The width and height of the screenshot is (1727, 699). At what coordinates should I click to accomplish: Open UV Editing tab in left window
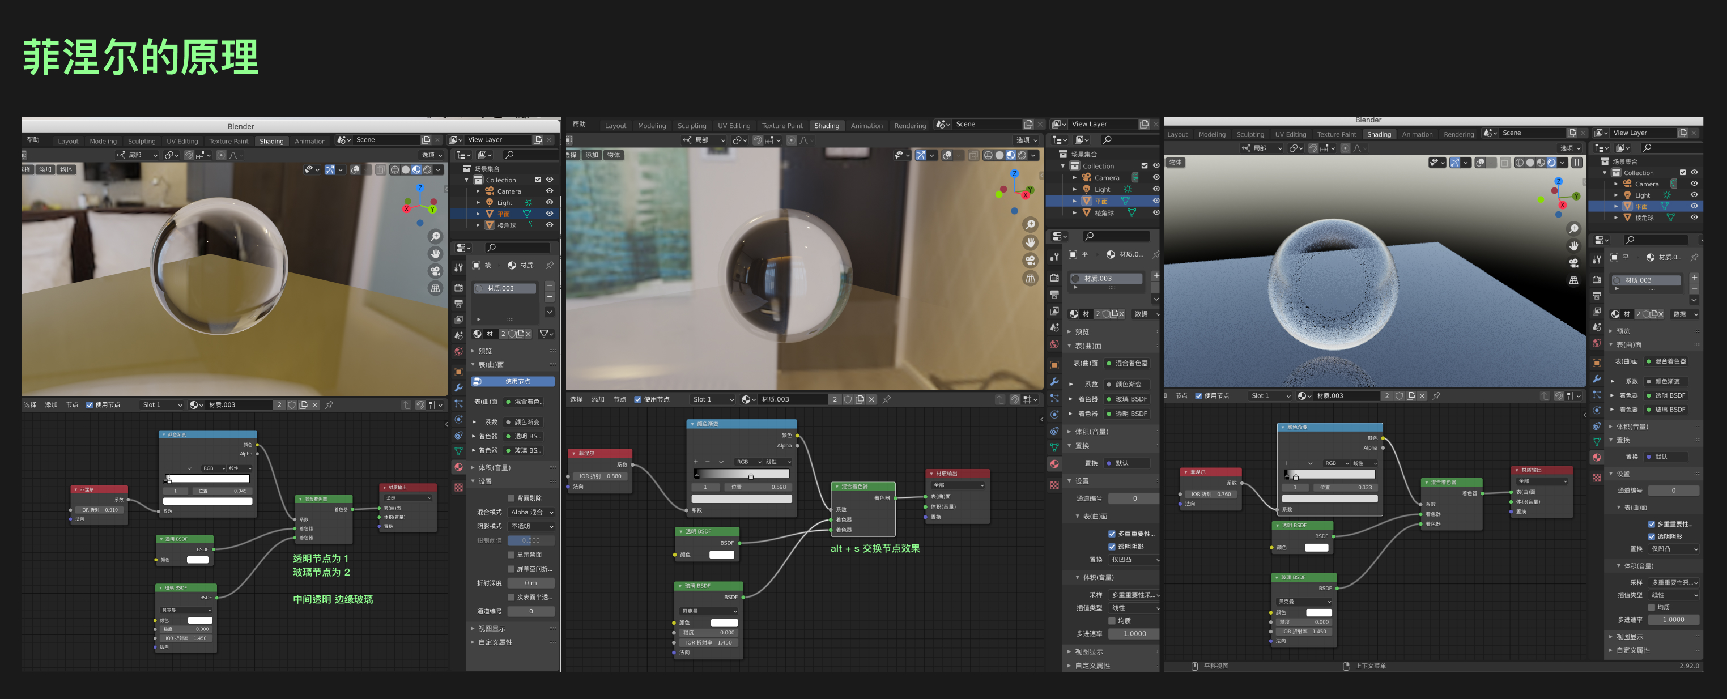[182, 142]
